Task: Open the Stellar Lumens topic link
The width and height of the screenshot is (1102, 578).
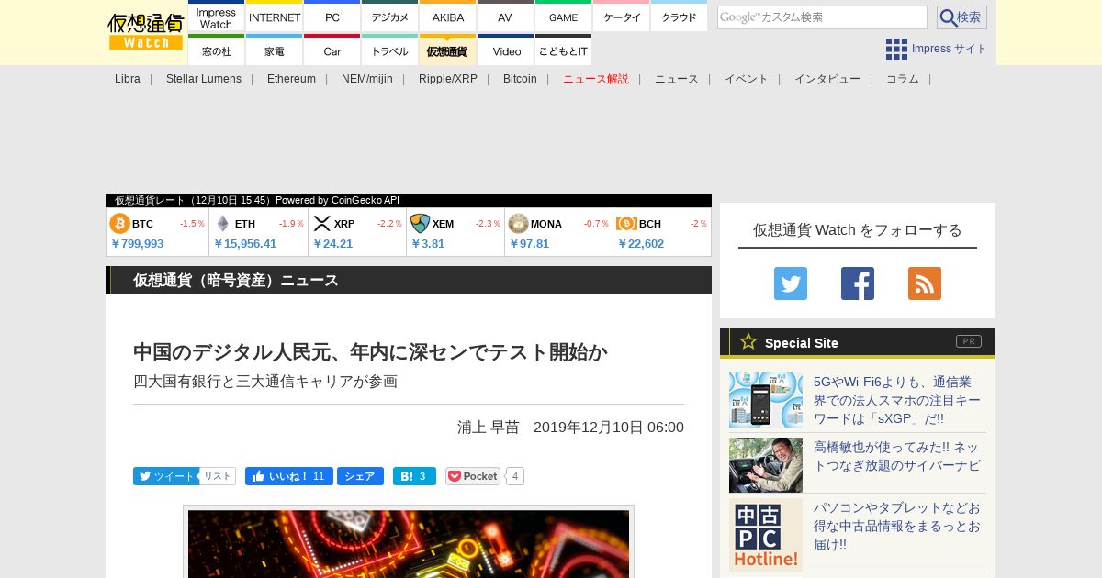Action: [204, 79]
